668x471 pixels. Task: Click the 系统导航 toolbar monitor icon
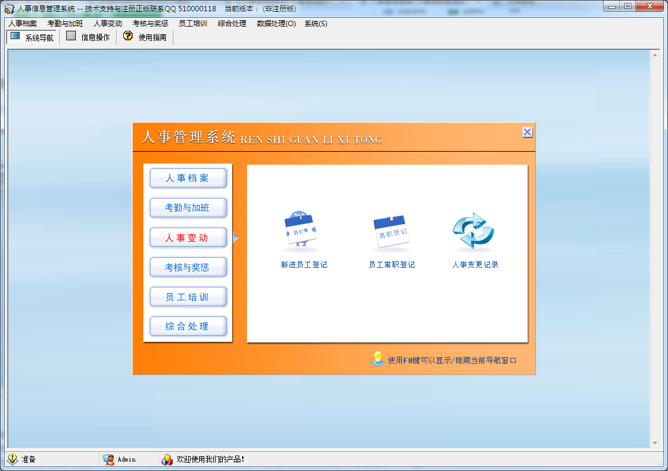(x=15, y=36)
